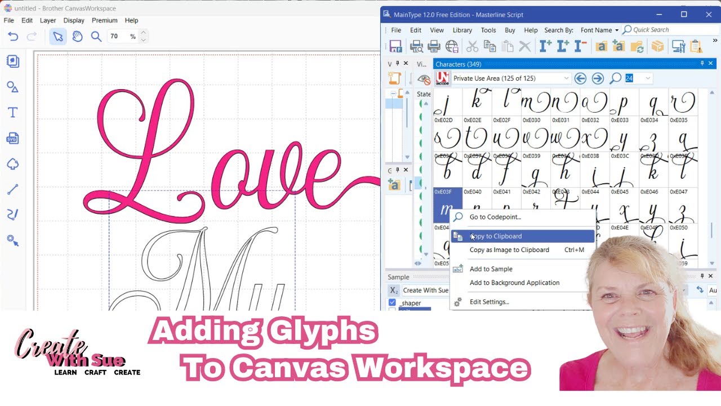Open MainType Tools menu
This screenshot has width=721, height=406.
click(x=488, y=30)
